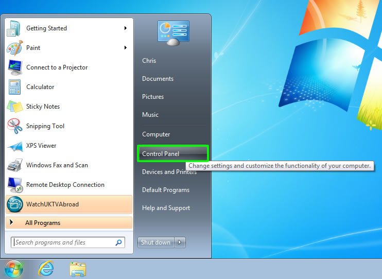Image resolution: width=382 pixels, height=279 pixels.
Task: Open the Getting Started program icon
Action: (13, 28)
